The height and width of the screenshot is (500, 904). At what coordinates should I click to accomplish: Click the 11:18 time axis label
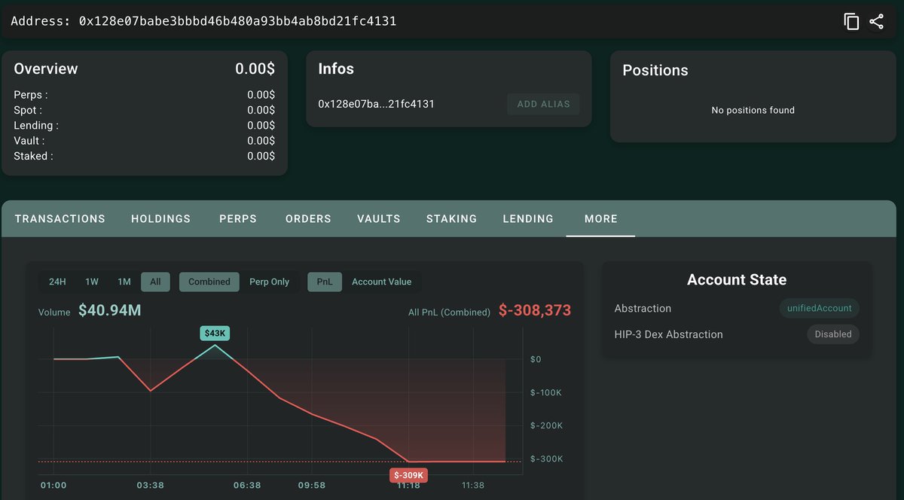click(408, 485)
